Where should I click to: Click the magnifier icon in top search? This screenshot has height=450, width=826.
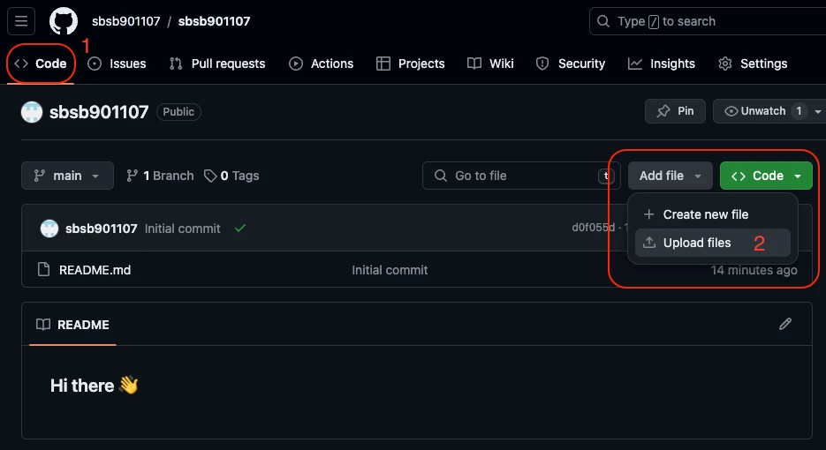point(603,21)
